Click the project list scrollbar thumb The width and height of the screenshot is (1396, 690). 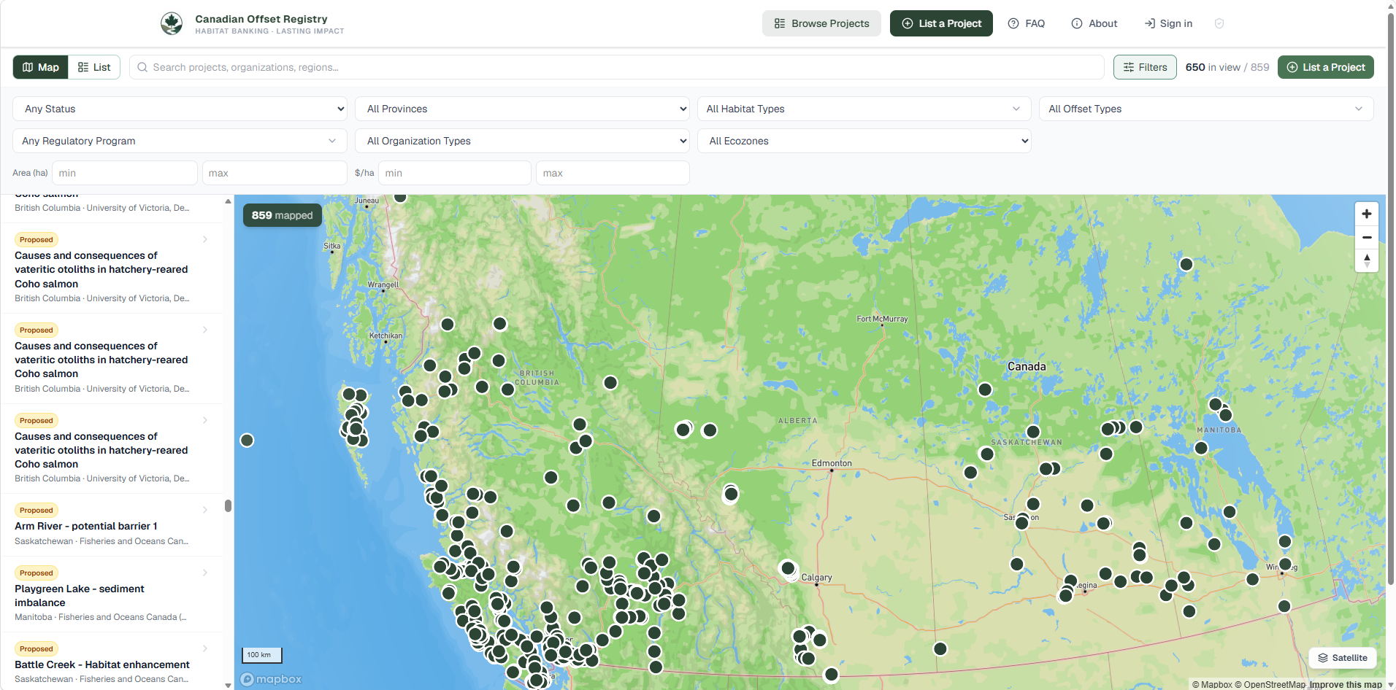(228, 505)
